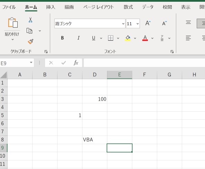
Task: Click the Insert Function fx icon
Action: [x=76, y=63]
